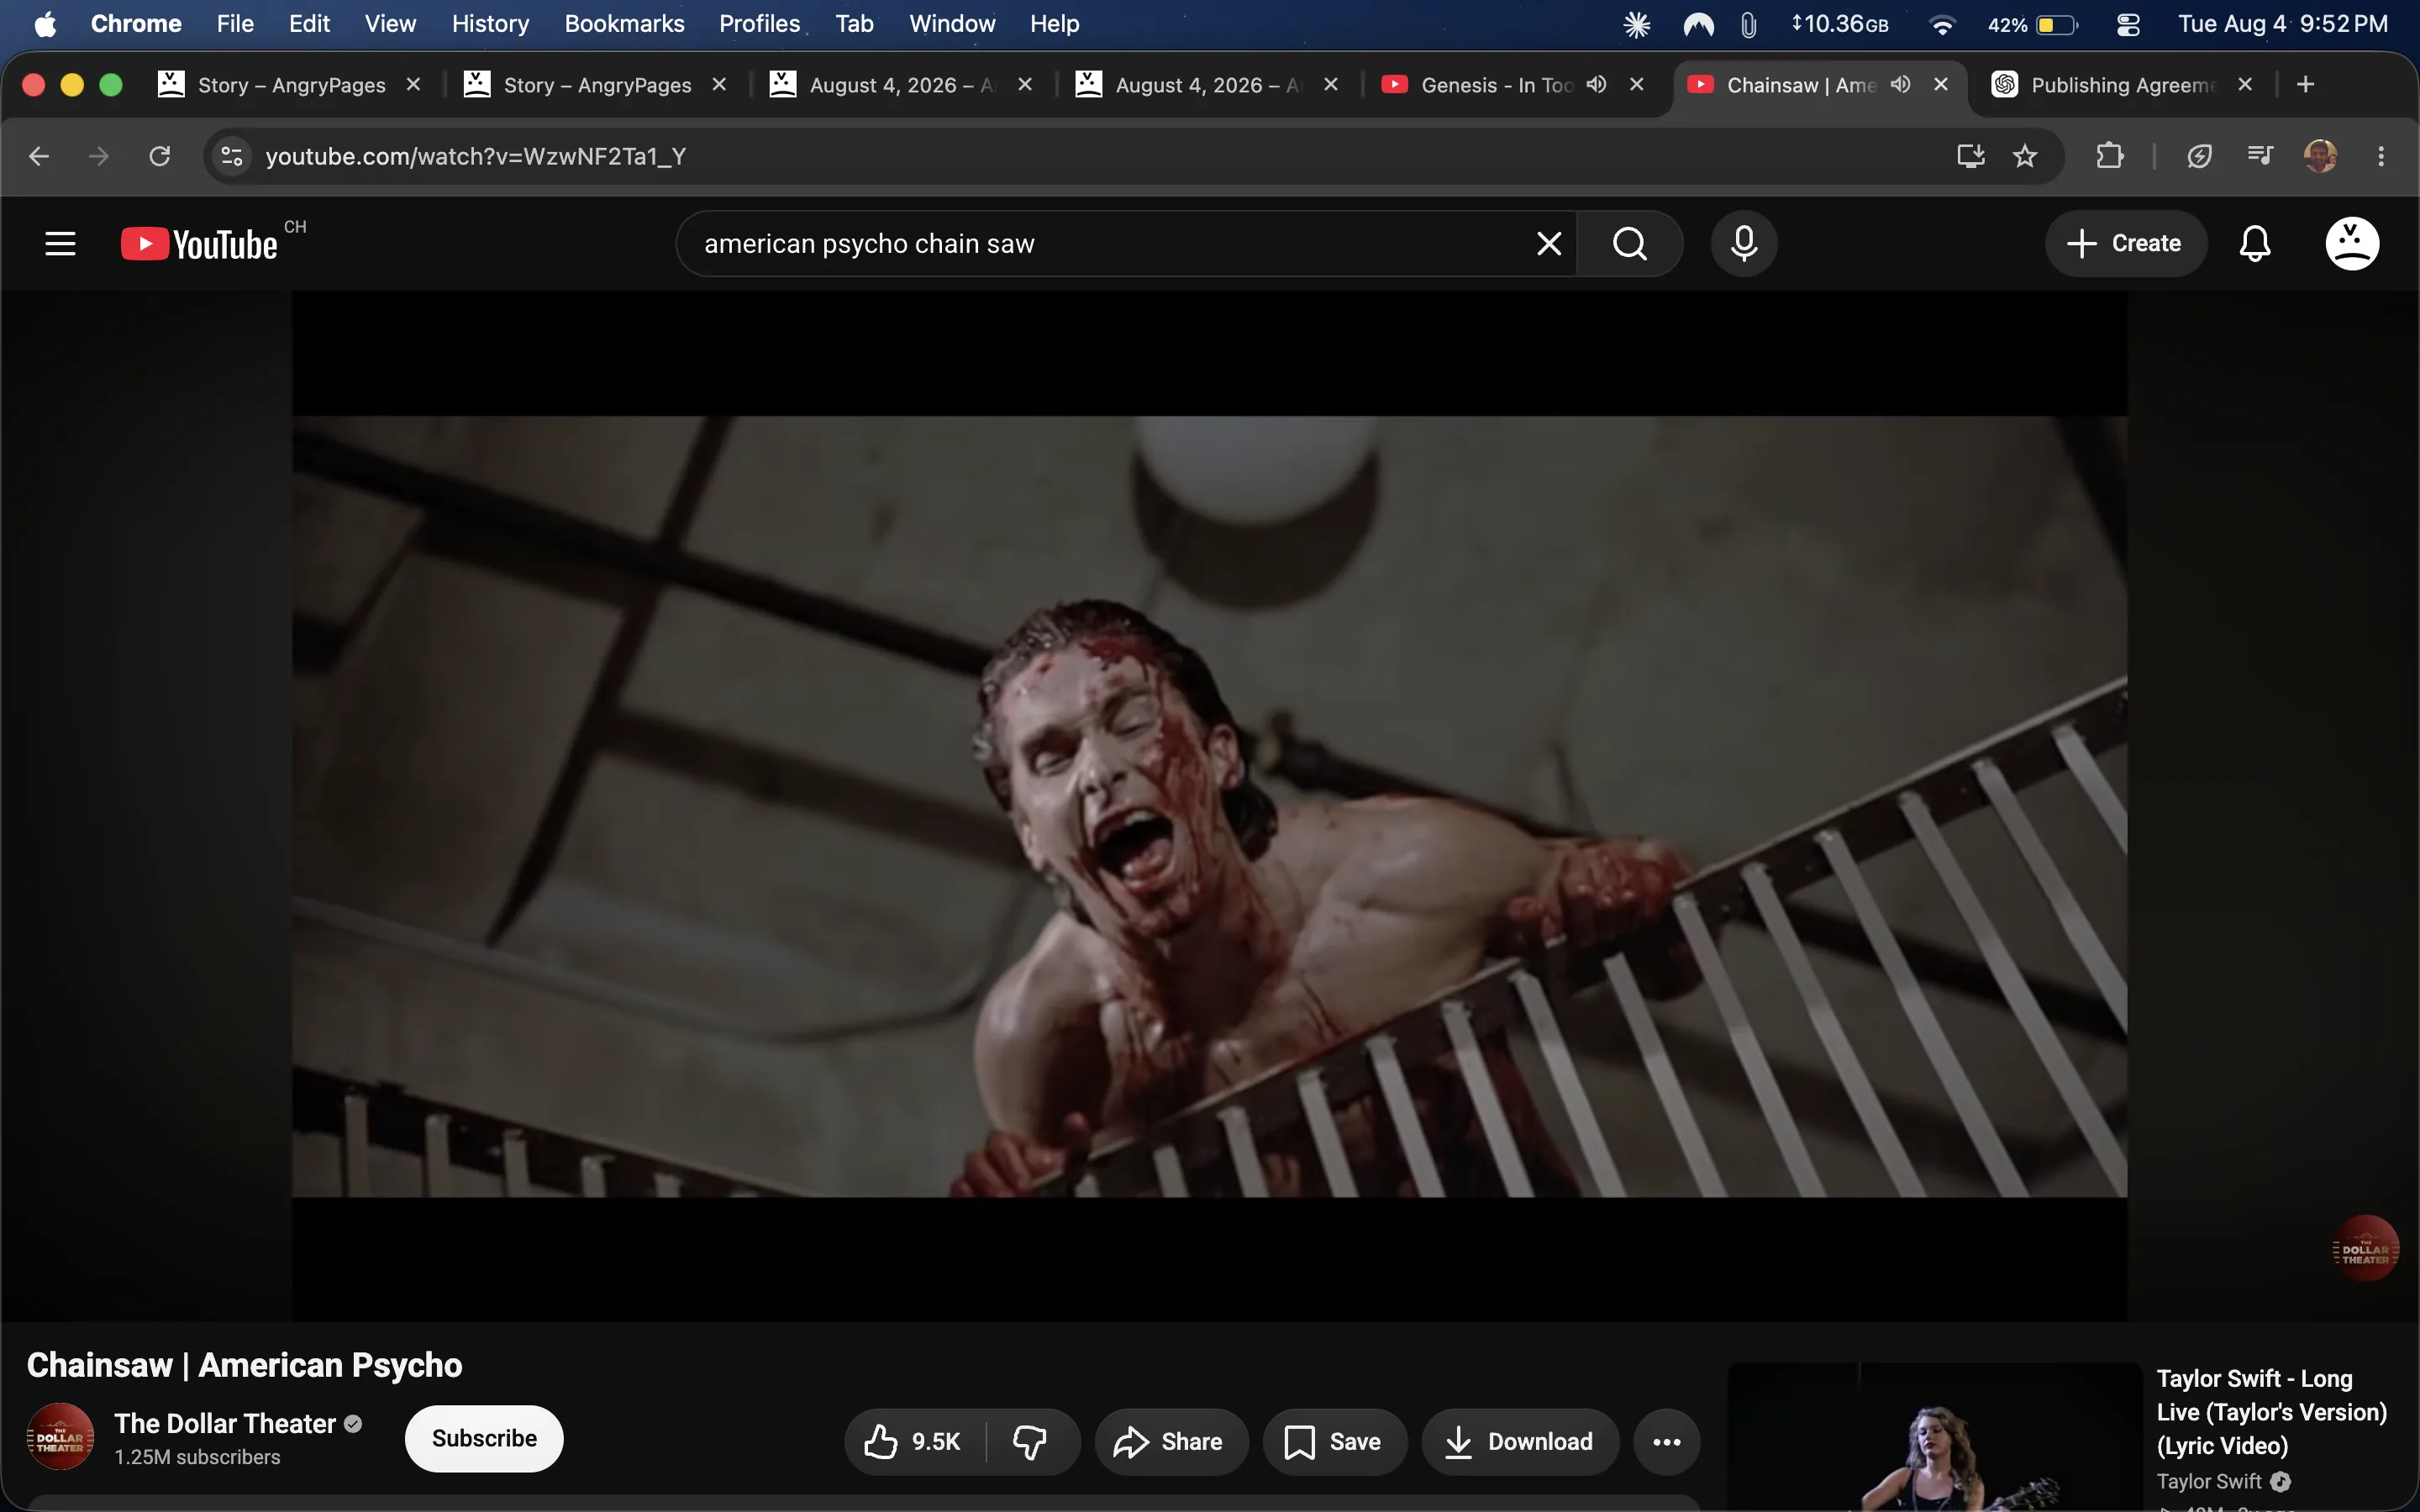Click the Share button

click(x=1171, y=1441)
